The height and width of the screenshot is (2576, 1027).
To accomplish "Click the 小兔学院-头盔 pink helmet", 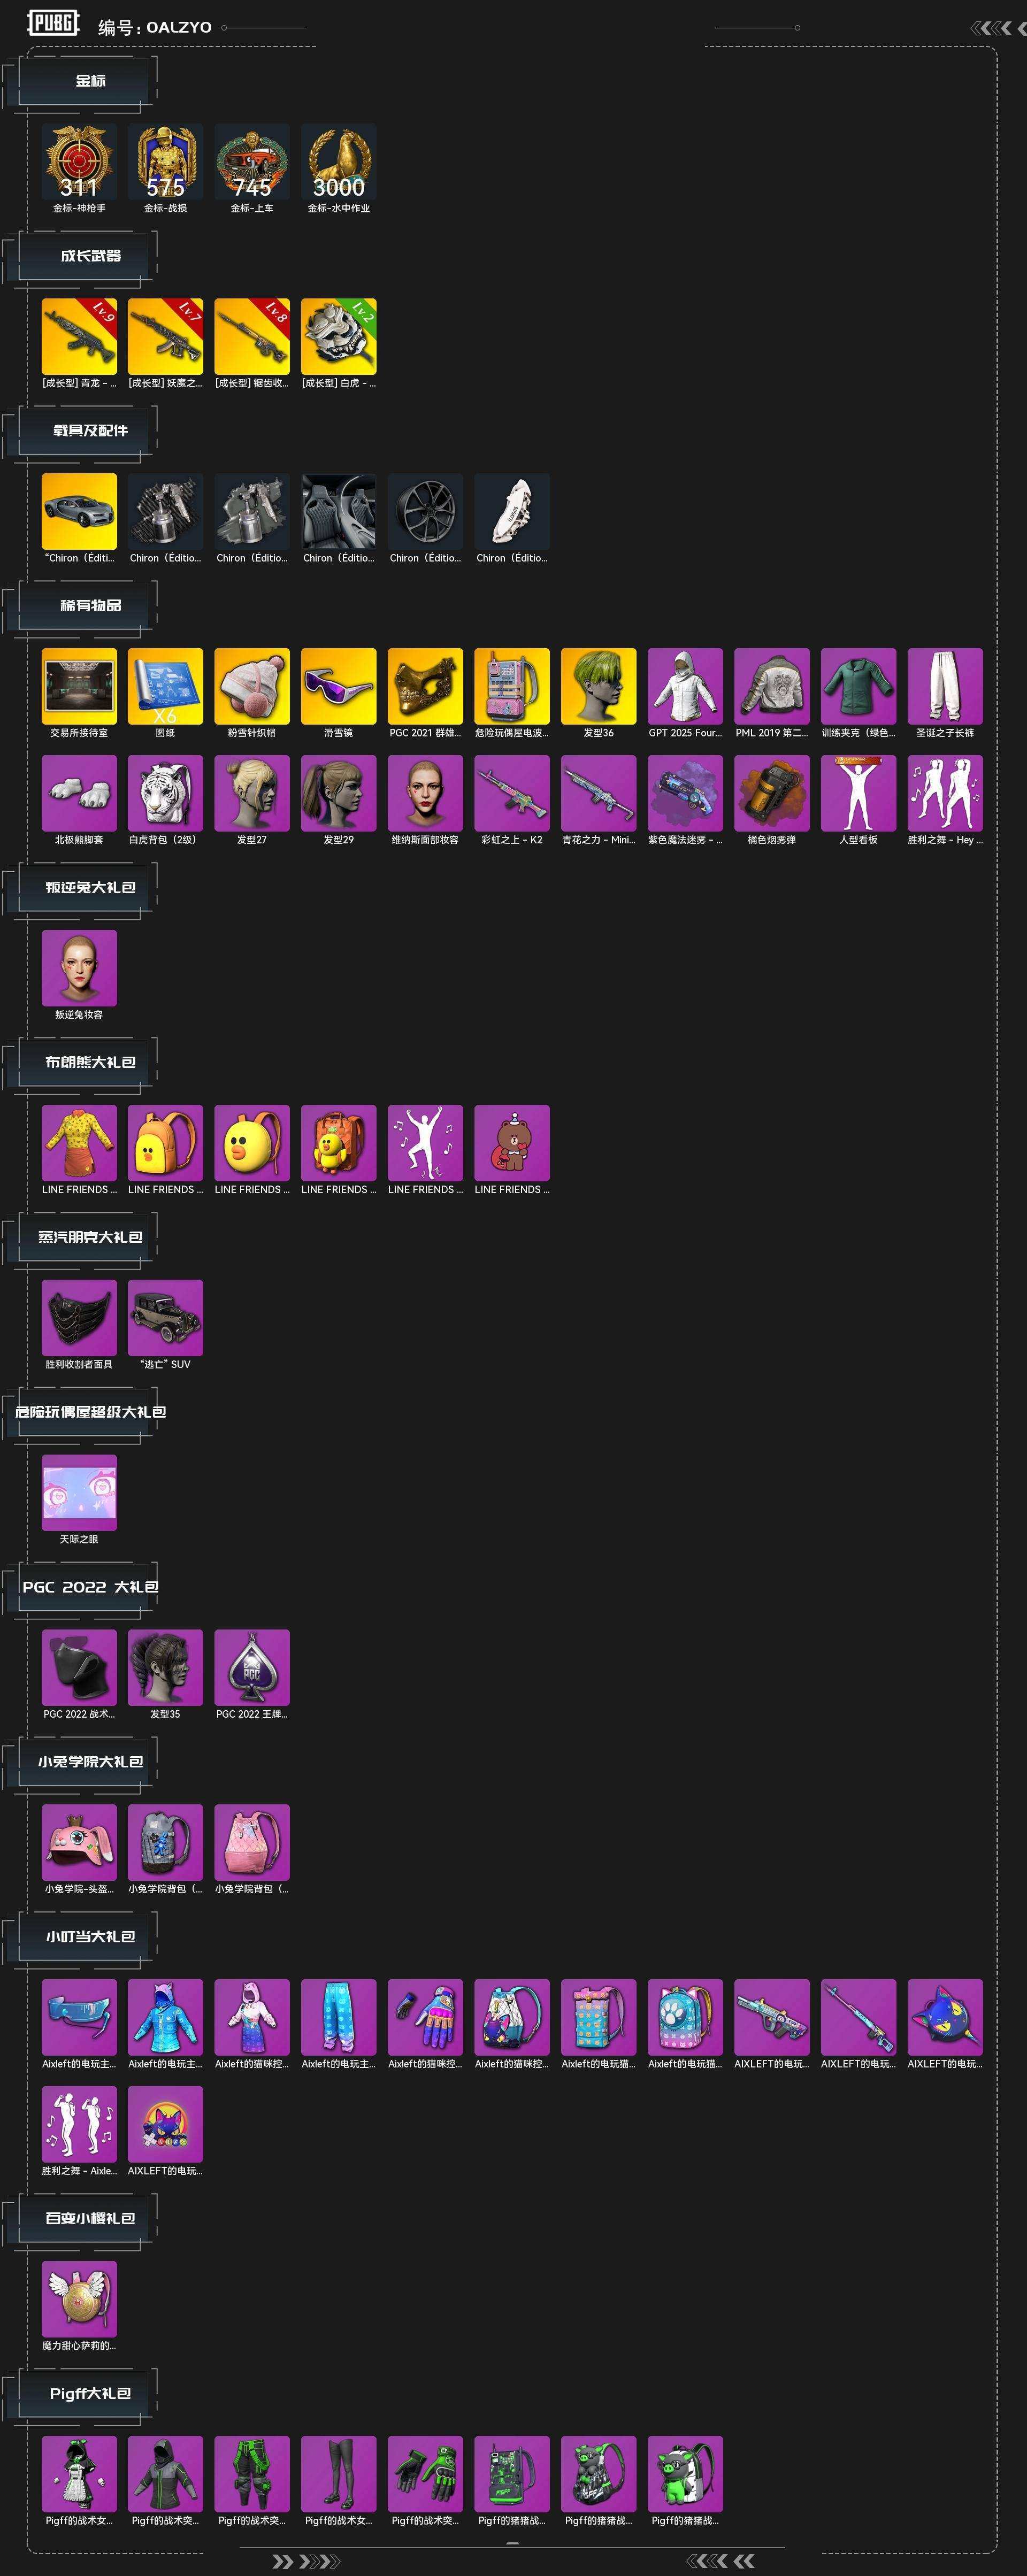I will coord(79,1843).
